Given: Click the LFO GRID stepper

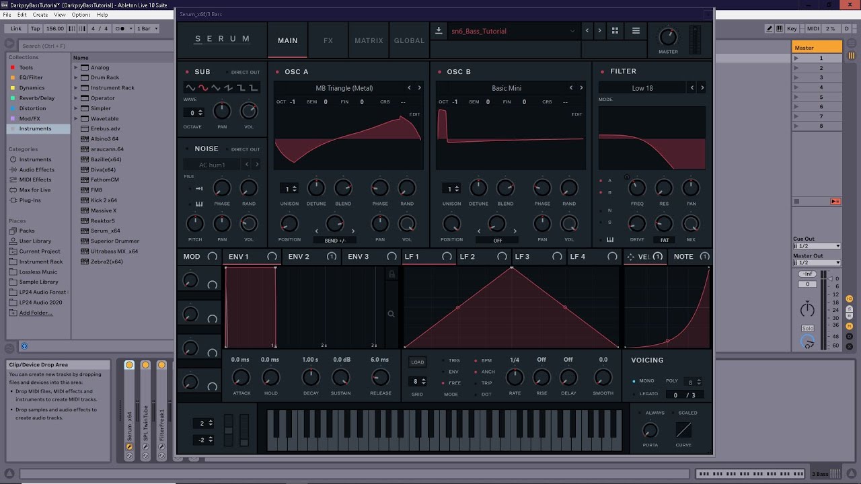Looking at the screenshot, I should (x=417, y=381).
